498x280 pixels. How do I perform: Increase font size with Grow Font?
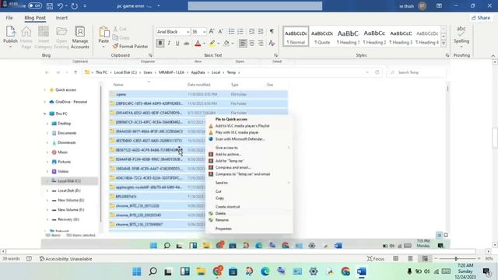pyautogui.click(x=212, y=31)
